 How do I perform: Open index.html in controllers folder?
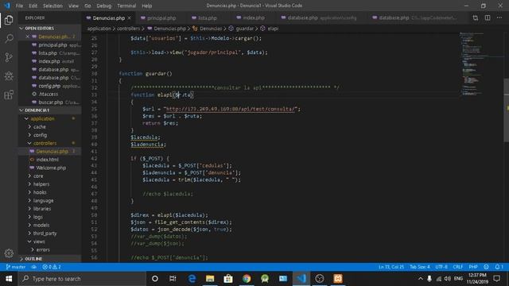[x=48, y=160]
